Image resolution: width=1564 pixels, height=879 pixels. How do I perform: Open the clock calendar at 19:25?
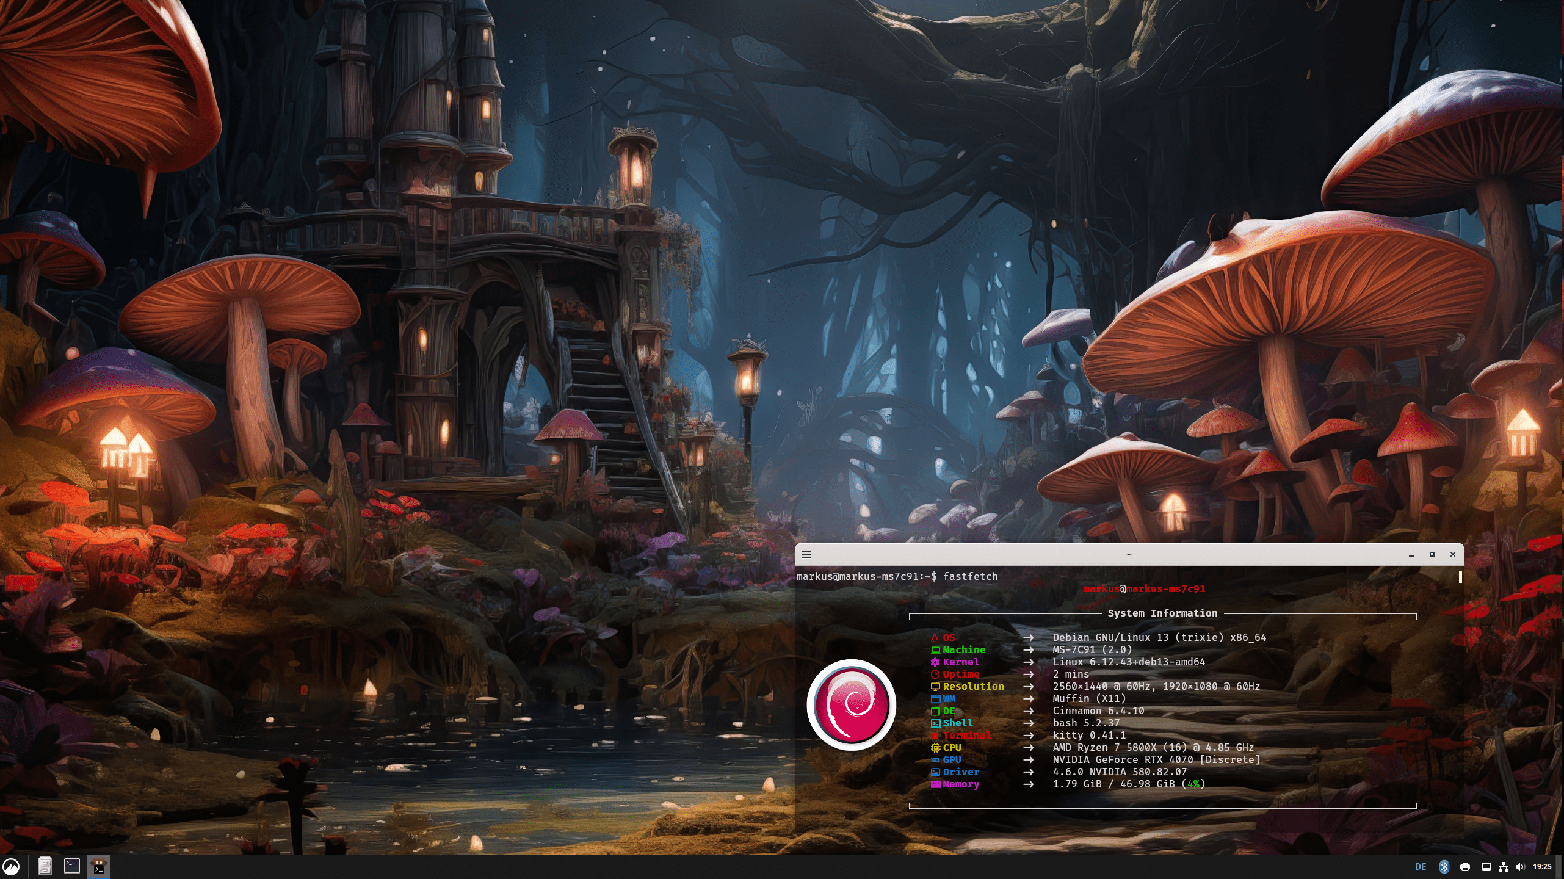tap(1542, 867)
